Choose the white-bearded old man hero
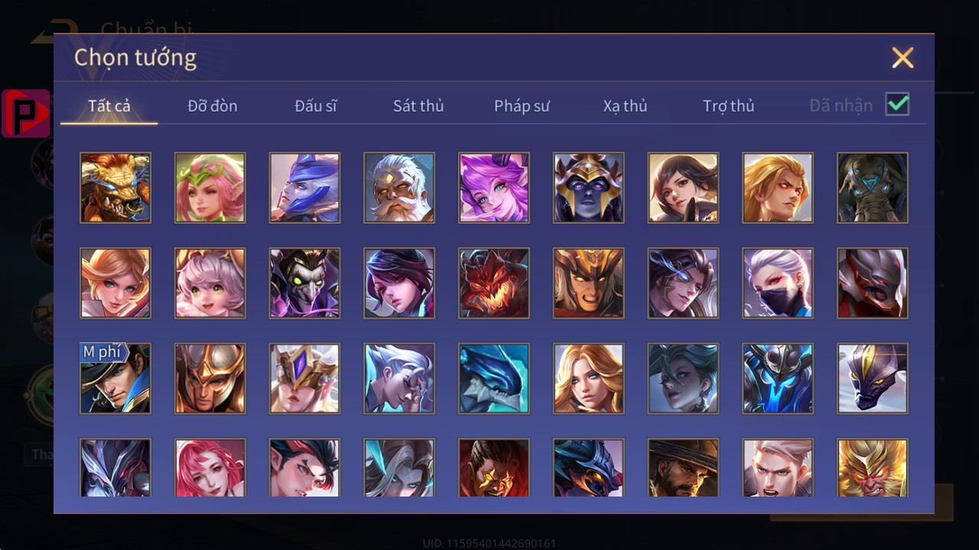The height and width of the screenshot is (550, 979). [399, 188]
